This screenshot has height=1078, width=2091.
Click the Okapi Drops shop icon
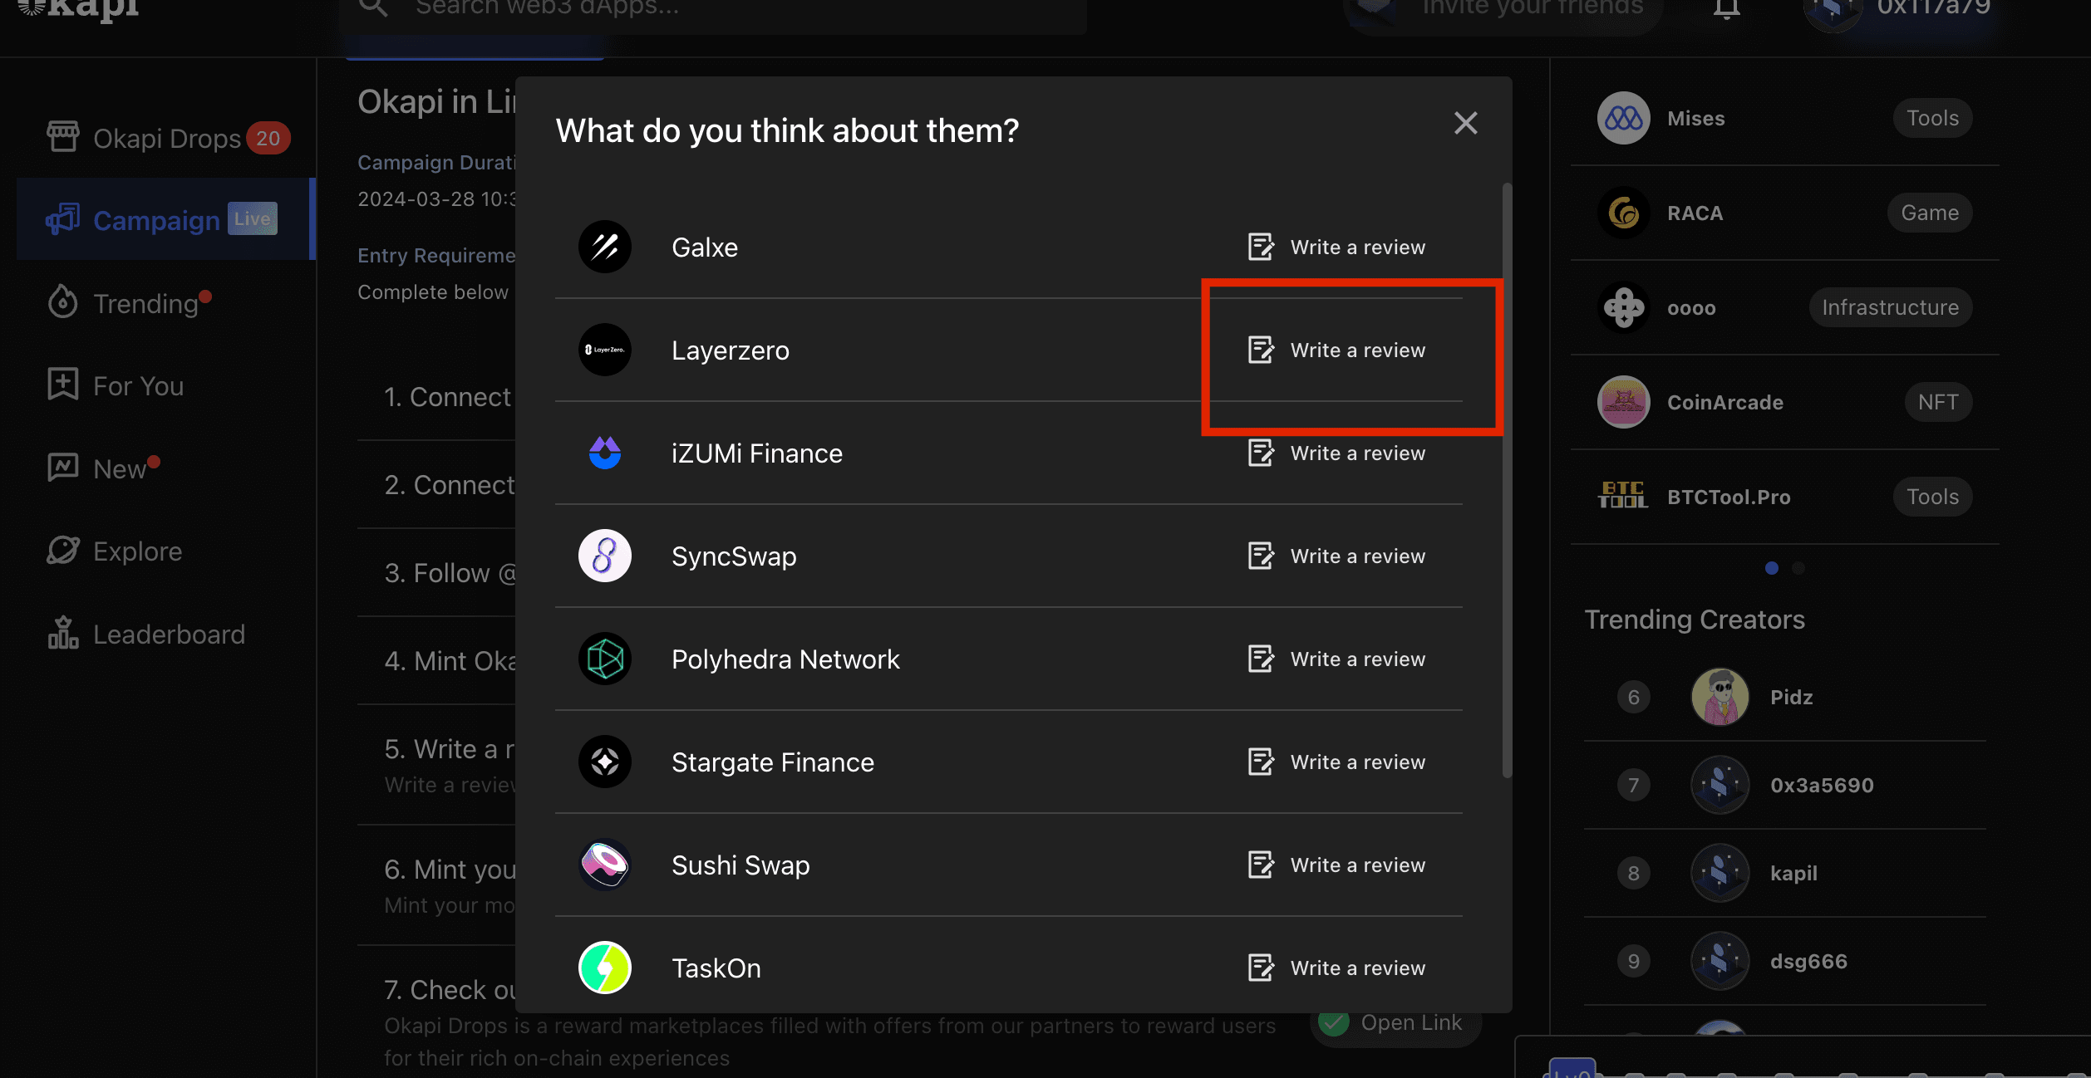(x=63, y=136)
